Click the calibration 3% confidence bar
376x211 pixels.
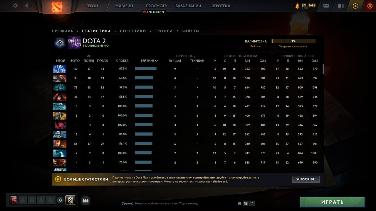point(293,41)
